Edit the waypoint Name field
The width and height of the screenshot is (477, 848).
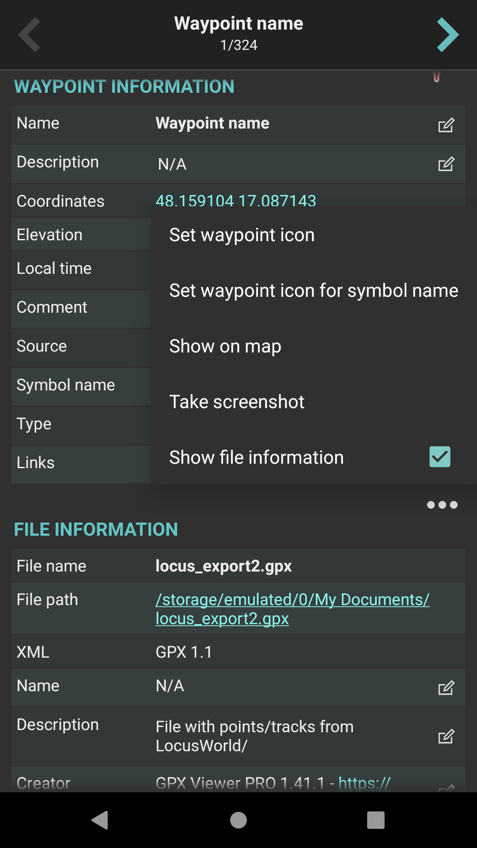click(446, 125)
